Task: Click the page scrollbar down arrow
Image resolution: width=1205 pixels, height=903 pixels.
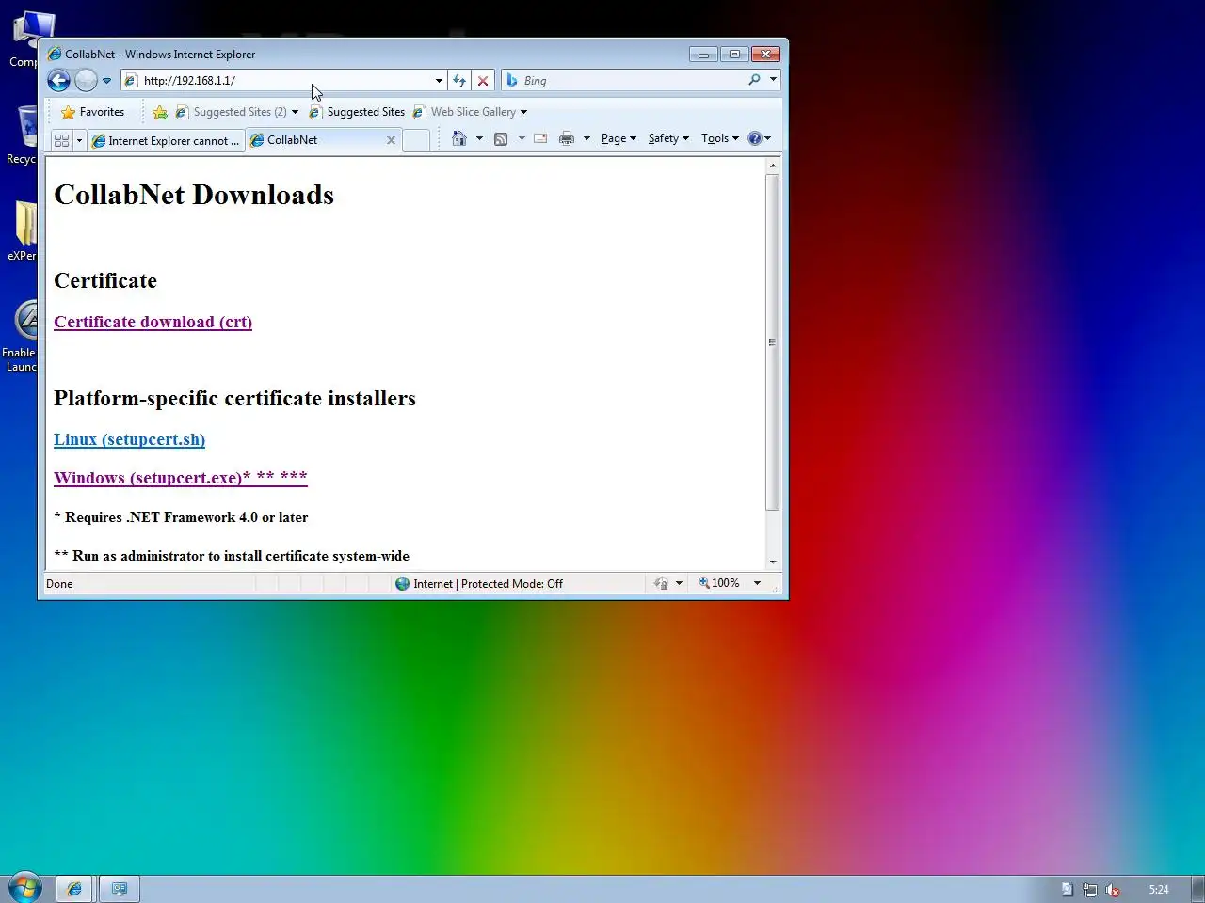Action: 773,562
